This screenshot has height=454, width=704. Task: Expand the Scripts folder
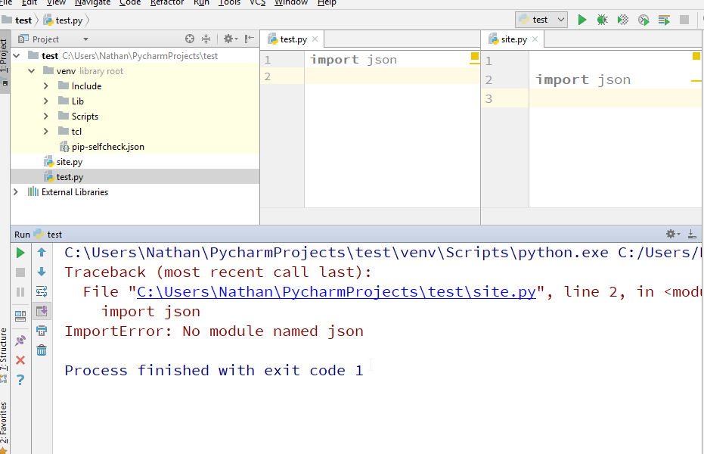(x=47, y=116)
